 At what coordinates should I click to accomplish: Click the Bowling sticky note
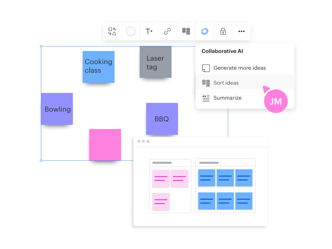(x=57, y=109)
